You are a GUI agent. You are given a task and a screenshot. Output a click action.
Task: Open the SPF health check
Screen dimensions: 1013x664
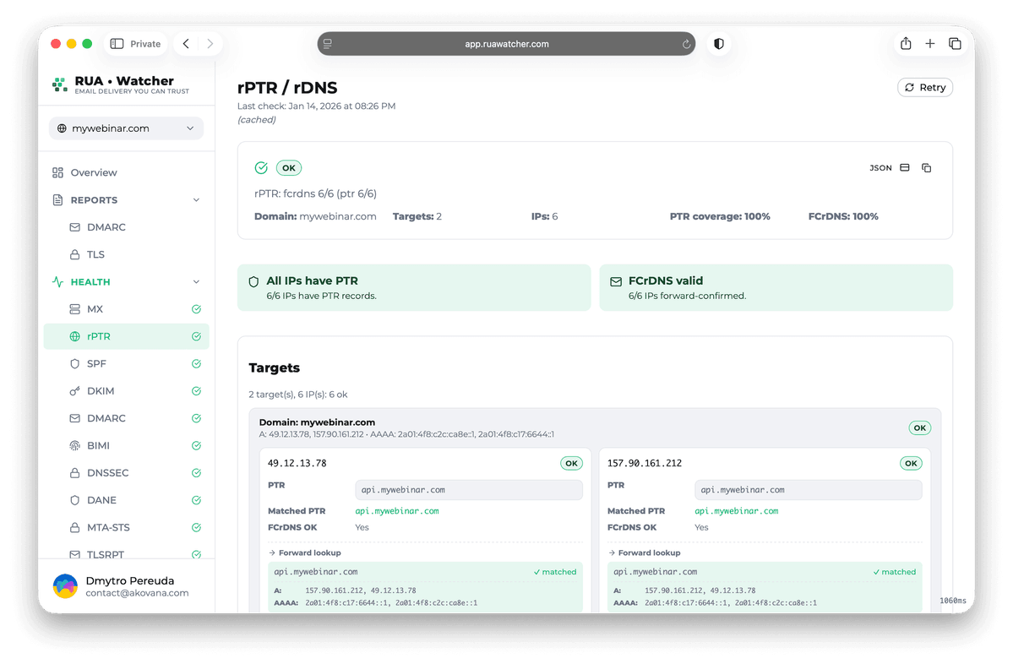click(x=96, y=364)
